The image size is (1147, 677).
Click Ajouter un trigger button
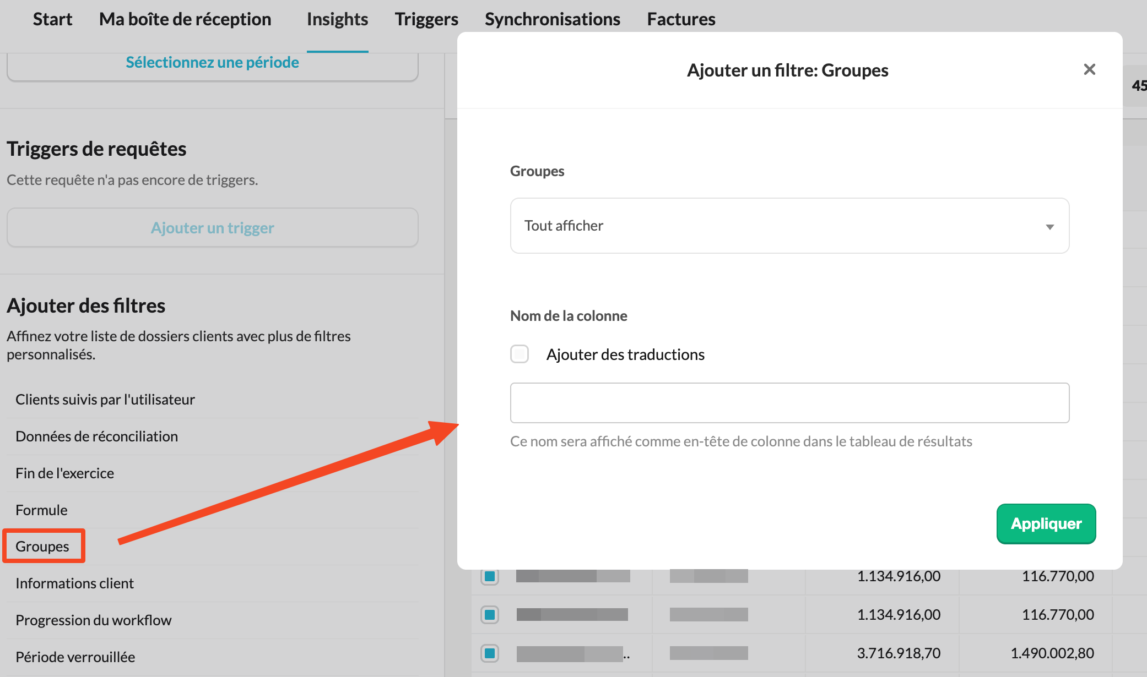(x=212, y=228)
